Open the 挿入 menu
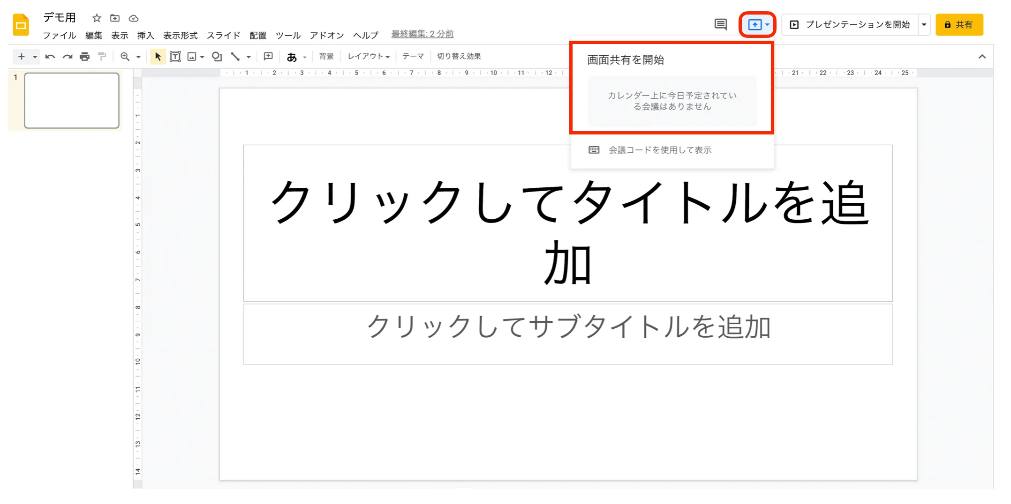Screen dimensions: 1011x504 [145, 35]
